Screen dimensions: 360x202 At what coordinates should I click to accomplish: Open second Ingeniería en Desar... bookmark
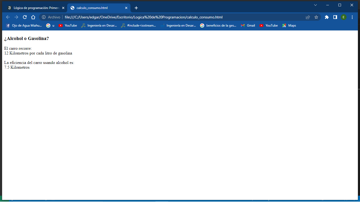pos(178,26)
